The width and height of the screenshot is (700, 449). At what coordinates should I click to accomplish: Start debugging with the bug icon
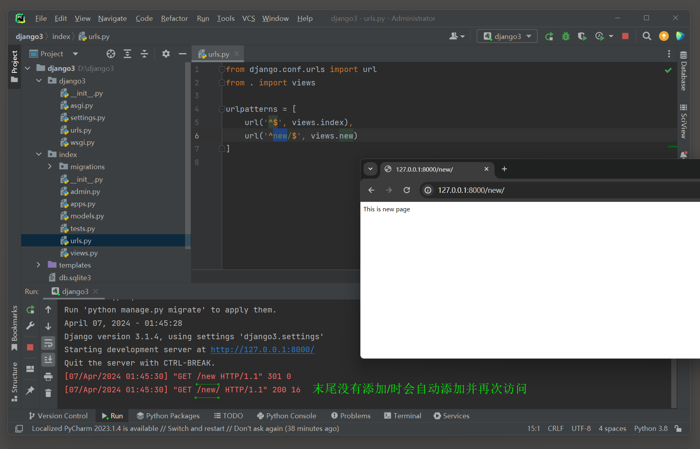click(566, 36)
